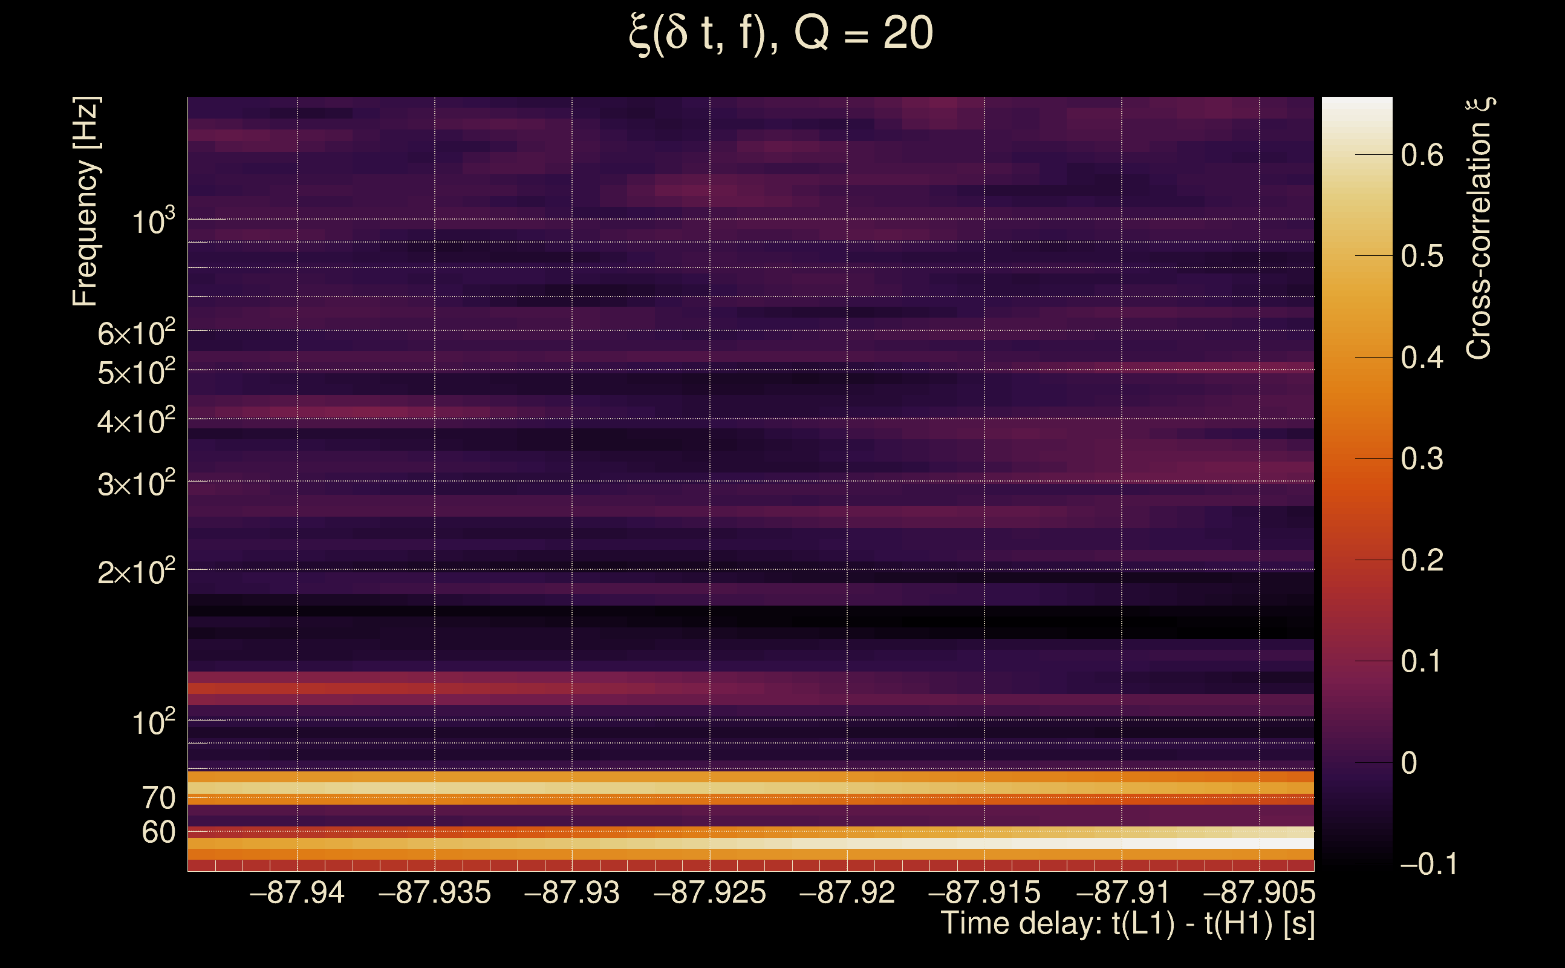Click the −87.905 time delay tick label
The height and width of the screenshot is (968, 1565).
pyautogui.click(x=1258, y=892)
